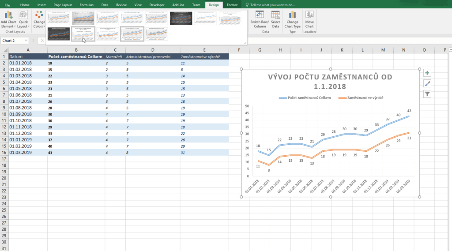Click the 'Počet zaměstnanců Celkem' header cell
Viewport: 452px width, 251px height.
[76, 56]
